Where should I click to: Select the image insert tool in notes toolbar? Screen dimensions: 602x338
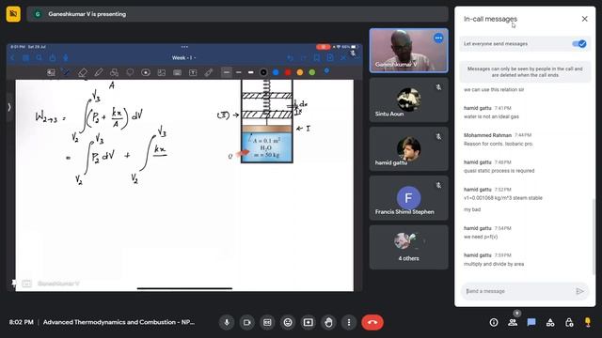pos(162,72)
